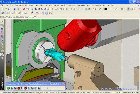Rewind simulation to the start
140x94 pixels.
click(12, 88)
